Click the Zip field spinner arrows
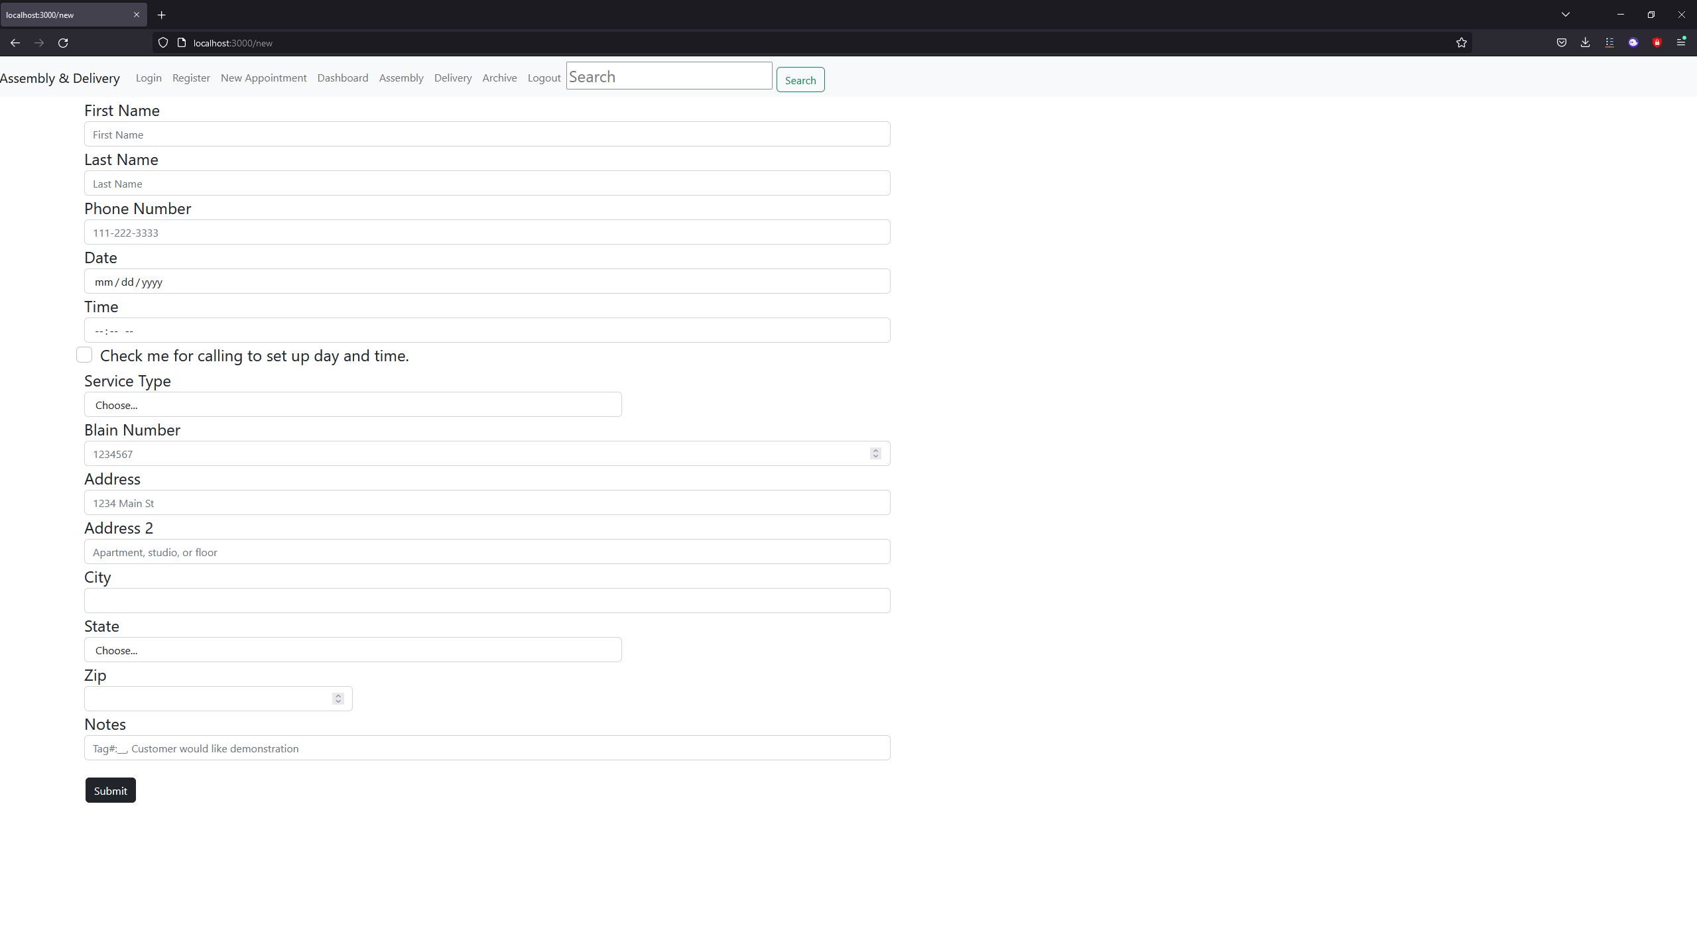Viewport: 1697px width, 928px height. coord(338,699)
